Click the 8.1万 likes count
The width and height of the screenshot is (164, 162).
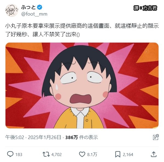(x=92, y=154)
